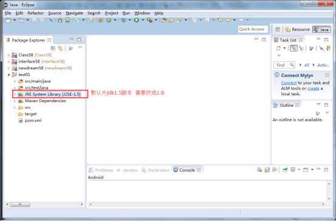The width and height of the screenshot is (336, 221).
Task: Click the Open Perspective icon
Action: click(278, 29)
